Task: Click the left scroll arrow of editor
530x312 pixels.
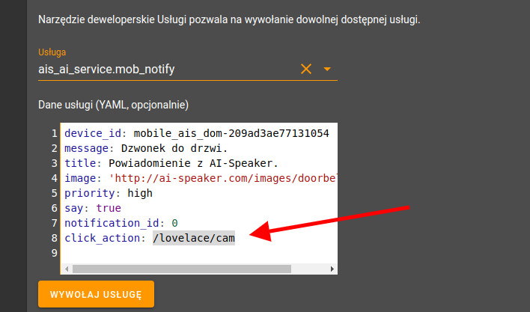Action: click(67, 269)
